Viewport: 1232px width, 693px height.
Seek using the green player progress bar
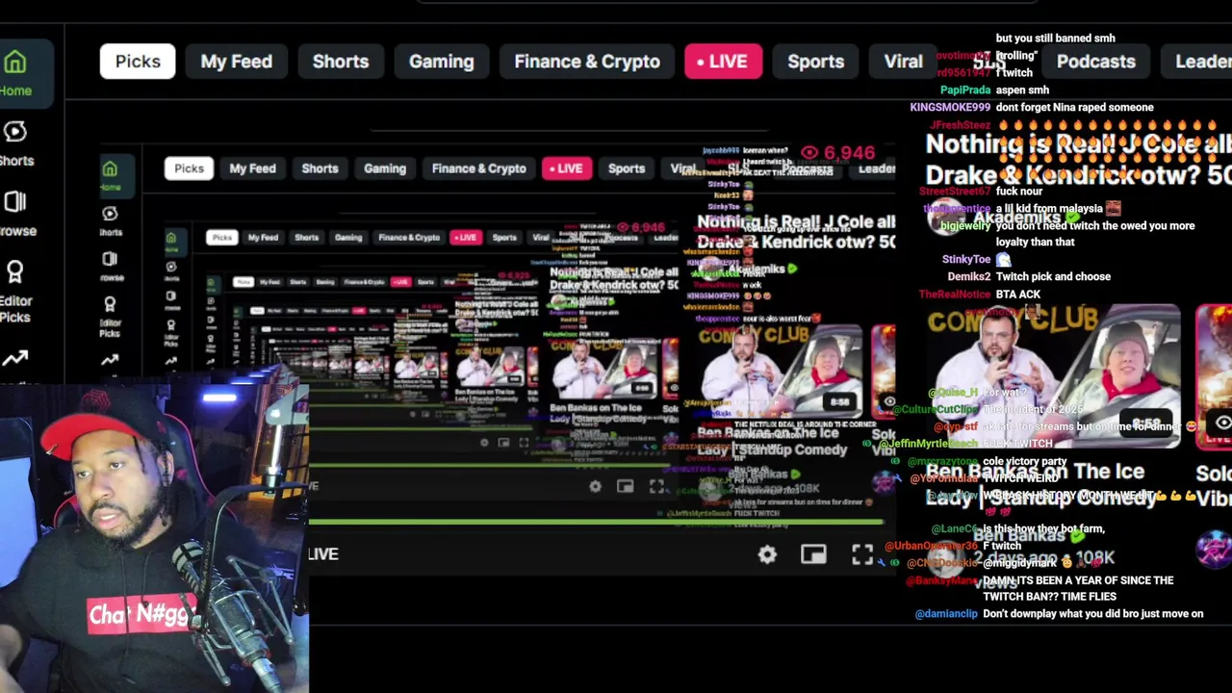tap(597, 524)
